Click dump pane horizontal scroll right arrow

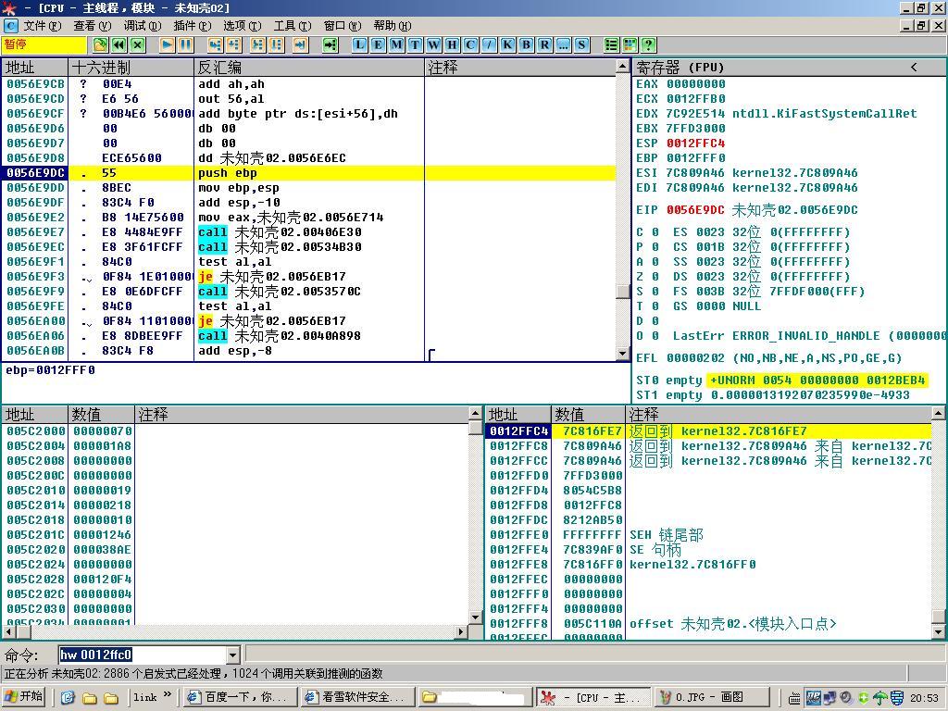[461, 631]
